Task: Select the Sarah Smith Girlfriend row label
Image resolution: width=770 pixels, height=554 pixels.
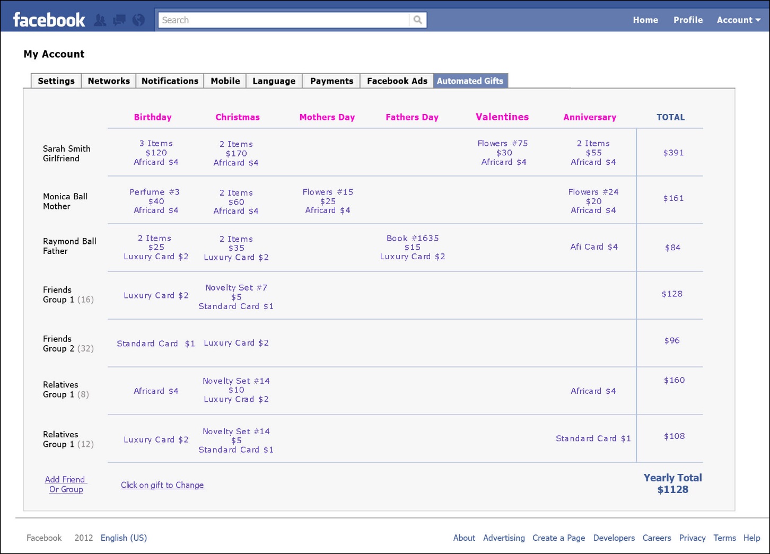Action: point(67,153)
